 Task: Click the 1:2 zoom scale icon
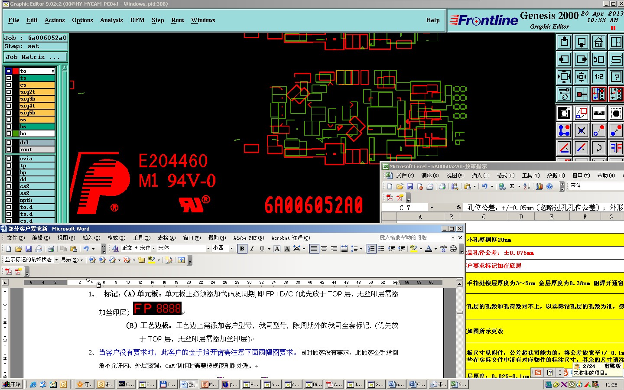[598, 77]
